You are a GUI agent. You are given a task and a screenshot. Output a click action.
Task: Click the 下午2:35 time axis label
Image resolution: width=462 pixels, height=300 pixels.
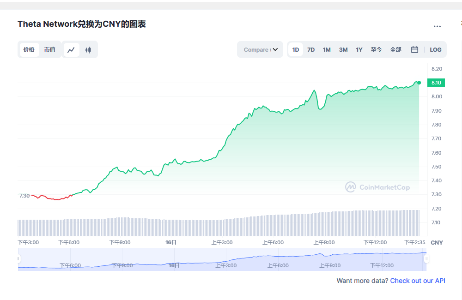[414, 242]
